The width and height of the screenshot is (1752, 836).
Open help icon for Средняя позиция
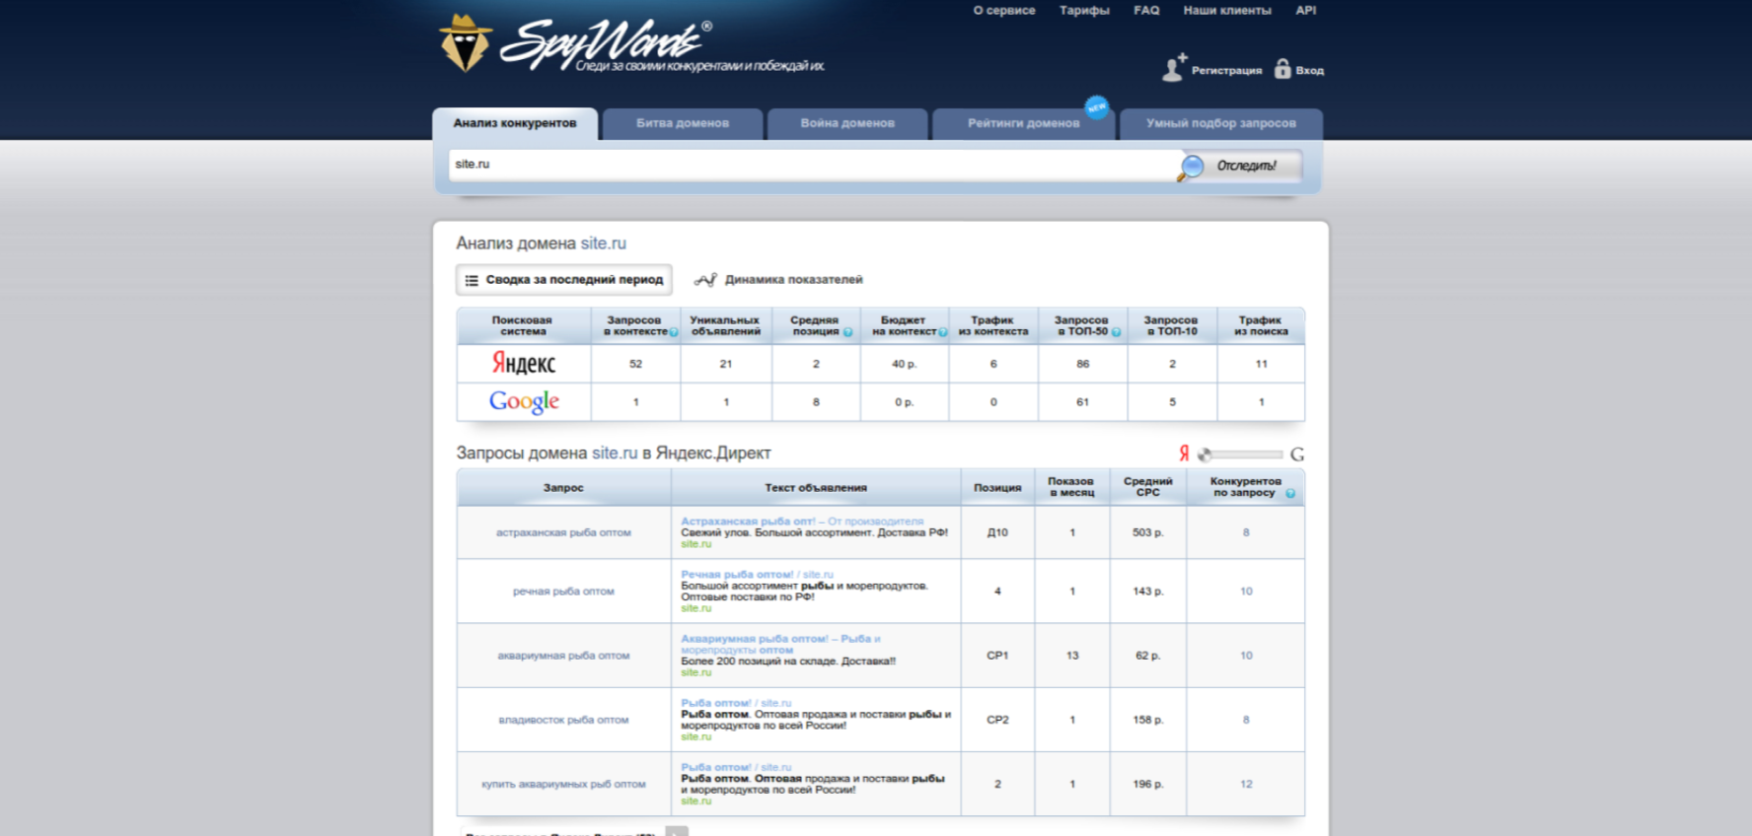847,332
